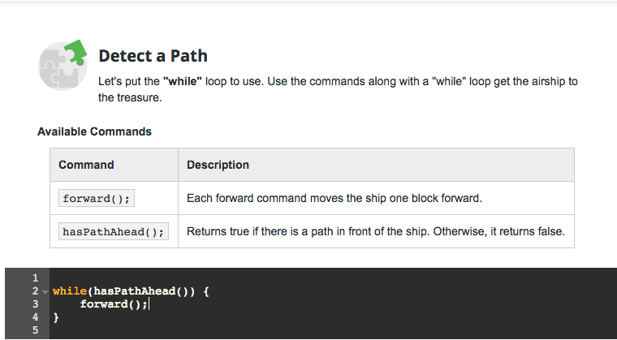Click the hasPathAhead(); command chip
Screen dimensions: 617x340
(x=113, y=232)
